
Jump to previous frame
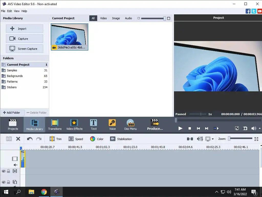click(x=198, y=128)
